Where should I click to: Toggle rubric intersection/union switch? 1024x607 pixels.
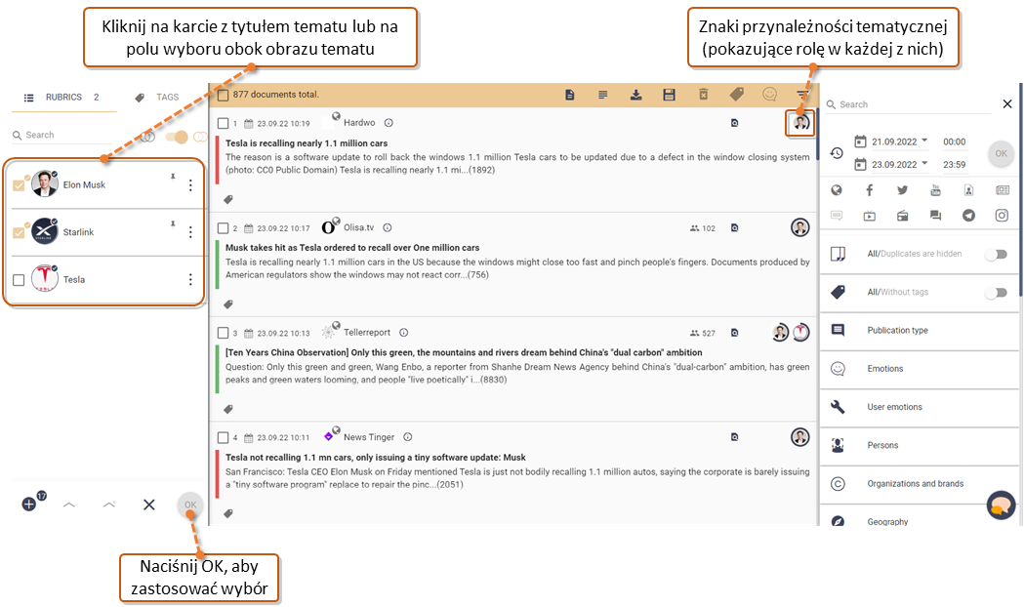pos(177,137)
